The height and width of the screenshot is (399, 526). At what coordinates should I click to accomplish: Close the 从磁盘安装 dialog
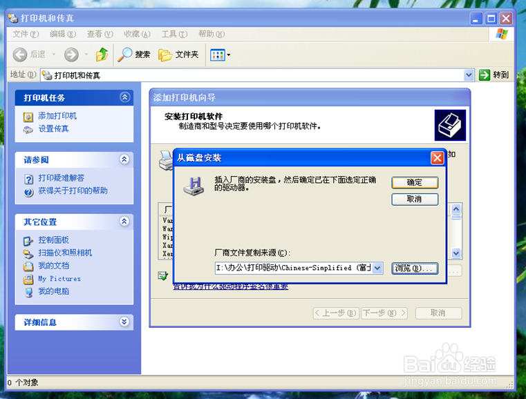[x=437, y=158]
